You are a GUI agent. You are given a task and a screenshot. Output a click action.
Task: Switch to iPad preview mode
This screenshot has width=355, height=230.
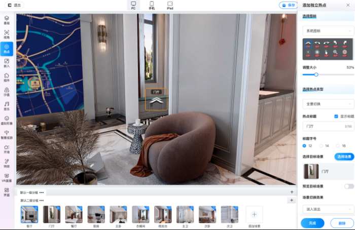(x=170, y=5)
